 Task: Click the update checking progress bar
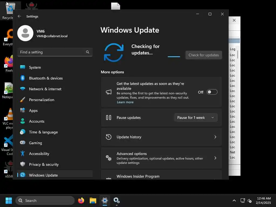pos(174,57)
